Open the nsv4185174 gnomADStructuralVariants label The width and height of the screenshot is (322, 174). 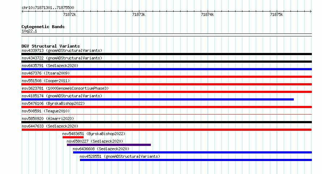pyautogui.click(x=62, y=96)
